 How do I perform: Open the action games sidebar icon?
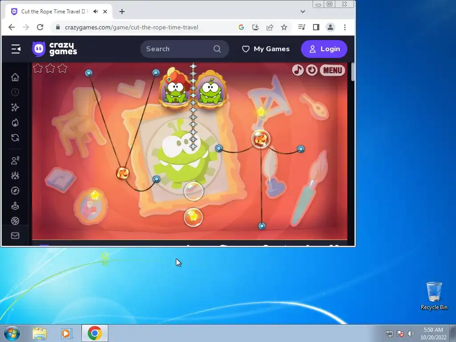(15, 175)
